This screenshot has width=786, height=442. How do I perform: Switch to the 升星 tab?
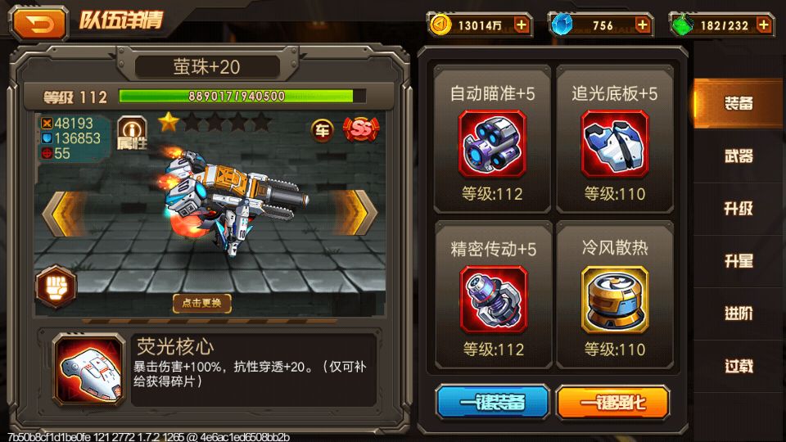pyautogui.click(x=739, y=261)
